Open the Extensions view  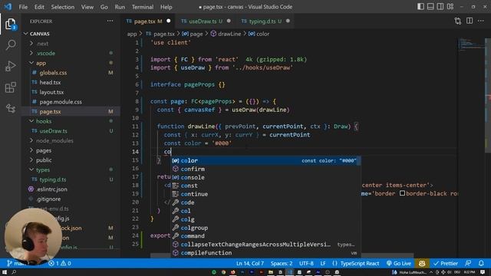point(10,87)
